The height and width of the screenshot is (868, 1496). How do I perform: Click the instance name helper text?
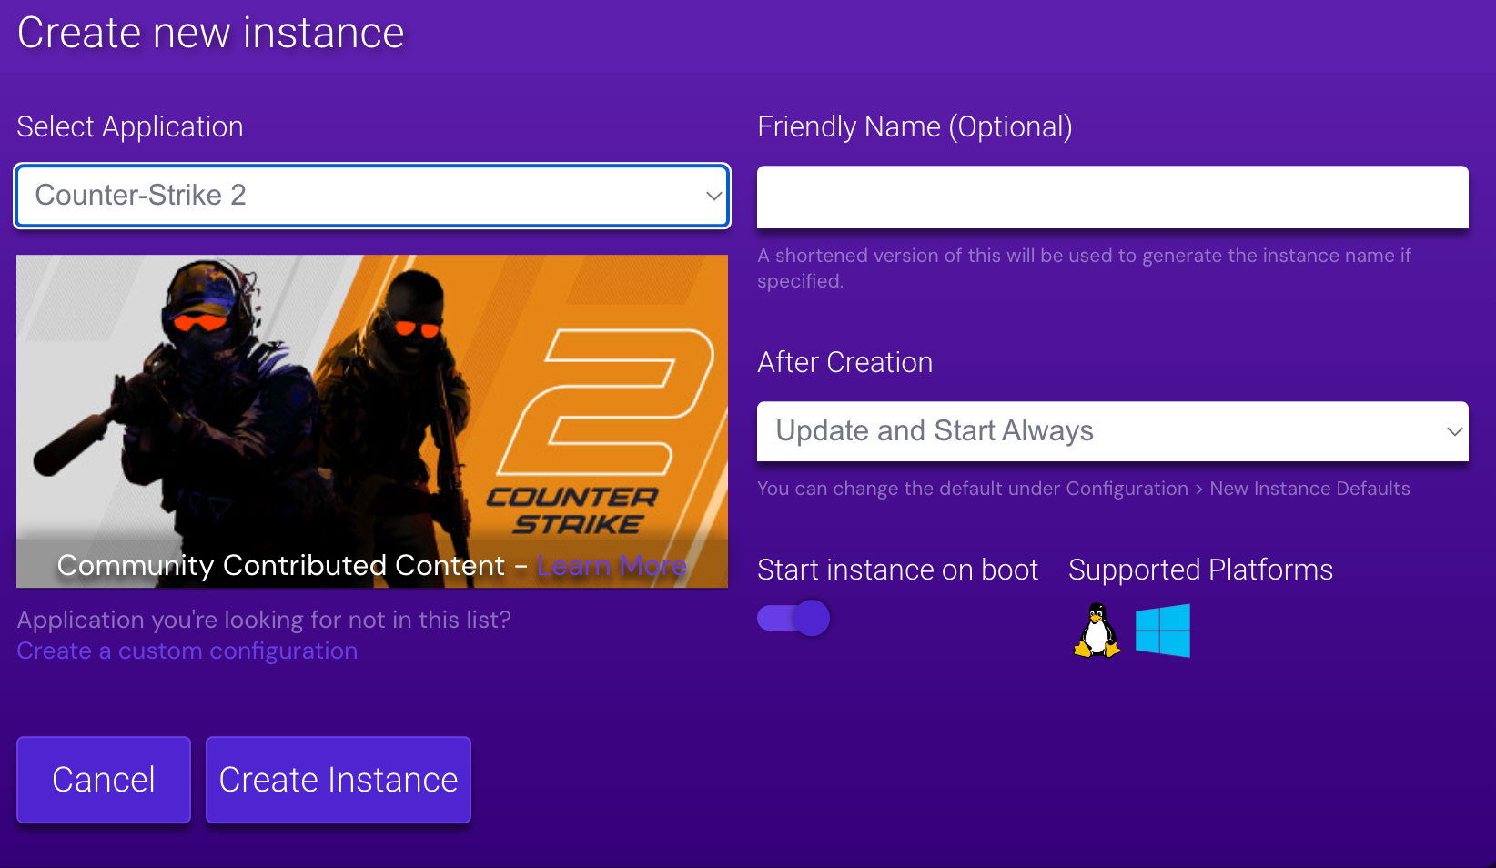click(1083, 267)
